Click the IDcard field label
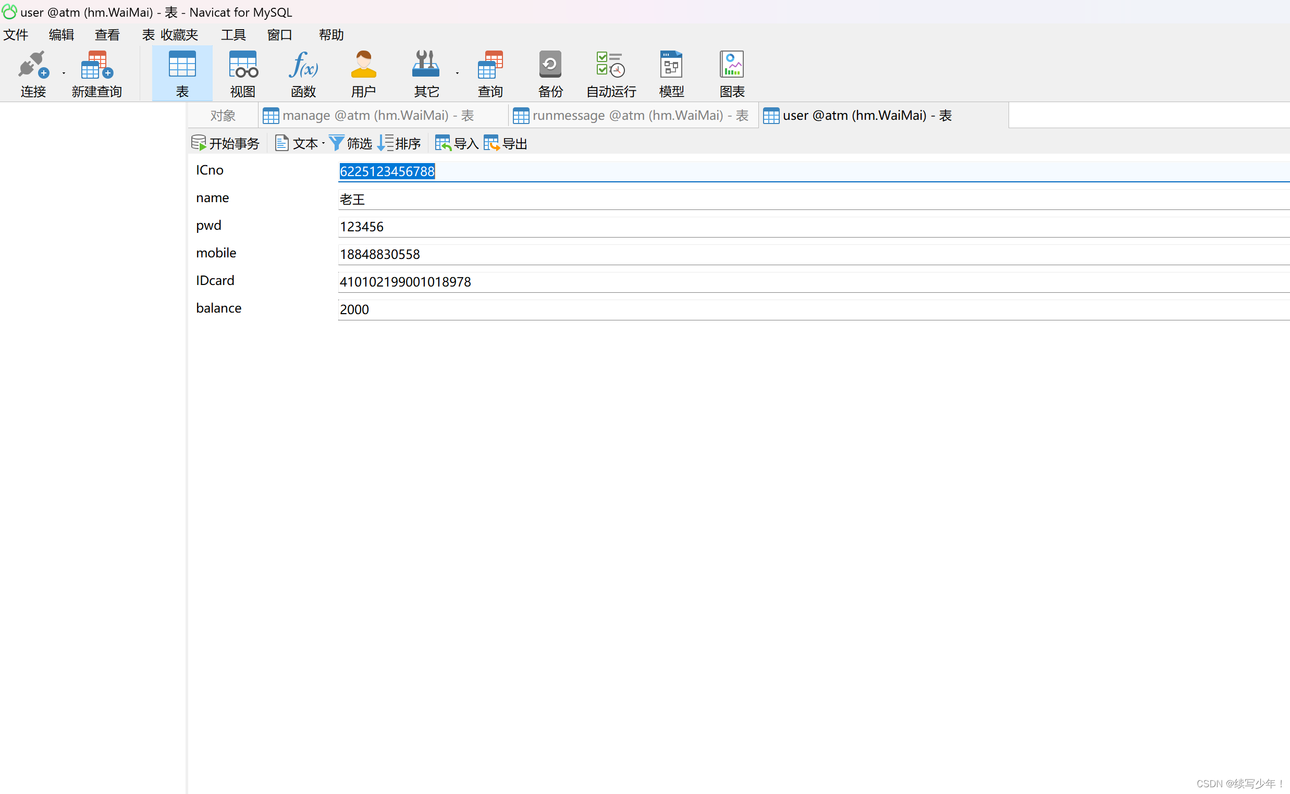The image size is (1290, 794). point(215,281)
